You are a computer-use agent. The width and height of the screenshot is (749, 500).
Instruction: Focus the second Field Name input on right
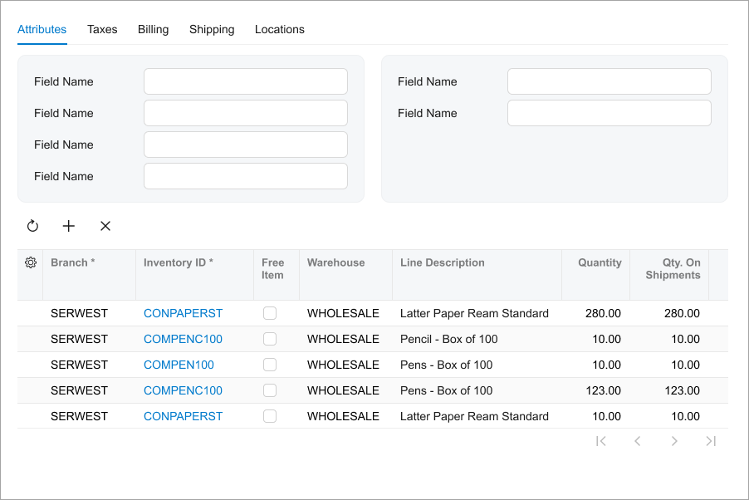coord(609,113)
